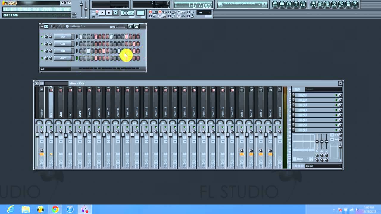Open mixer effect slot 1 menu arrow
The image size is (381, 214).
tap(293, 95)
